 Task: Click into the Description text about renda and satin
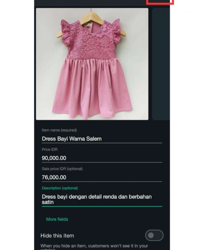(x=102, y=199)
